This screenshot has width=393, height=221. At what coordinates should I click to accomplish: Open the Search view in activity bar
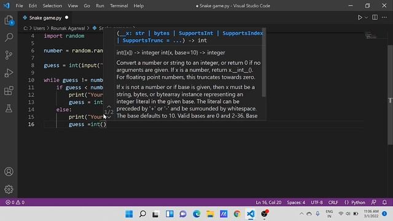pos(9,37)
